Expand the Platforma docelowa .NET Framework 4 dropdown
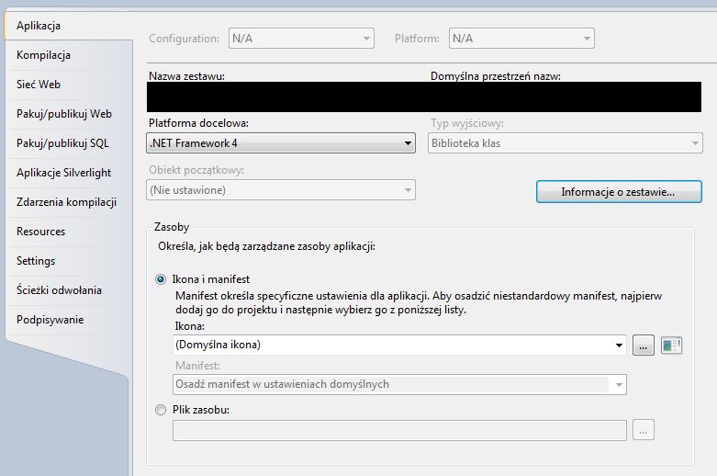The image size is (717, 476). click(x=281, y=143)
